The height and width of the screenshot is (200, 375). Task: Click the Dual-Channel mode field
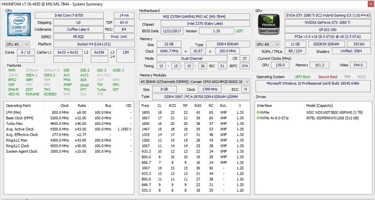point(192,58)
